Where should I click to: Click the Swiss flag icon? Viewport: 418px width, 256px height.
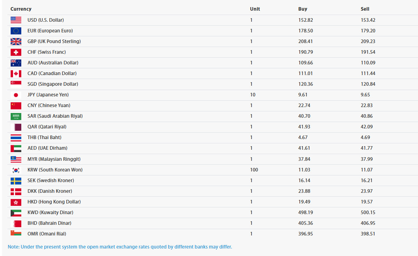click(16, 52)
